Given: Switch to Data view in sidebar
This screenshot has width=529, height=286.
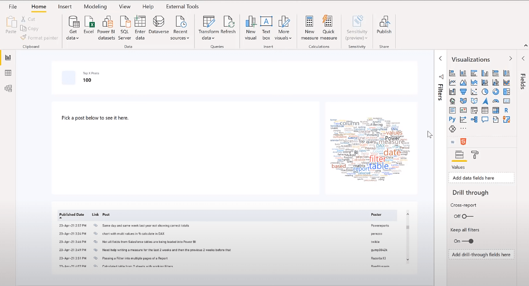Looking at the screenshot, I should tap(8, 73).
